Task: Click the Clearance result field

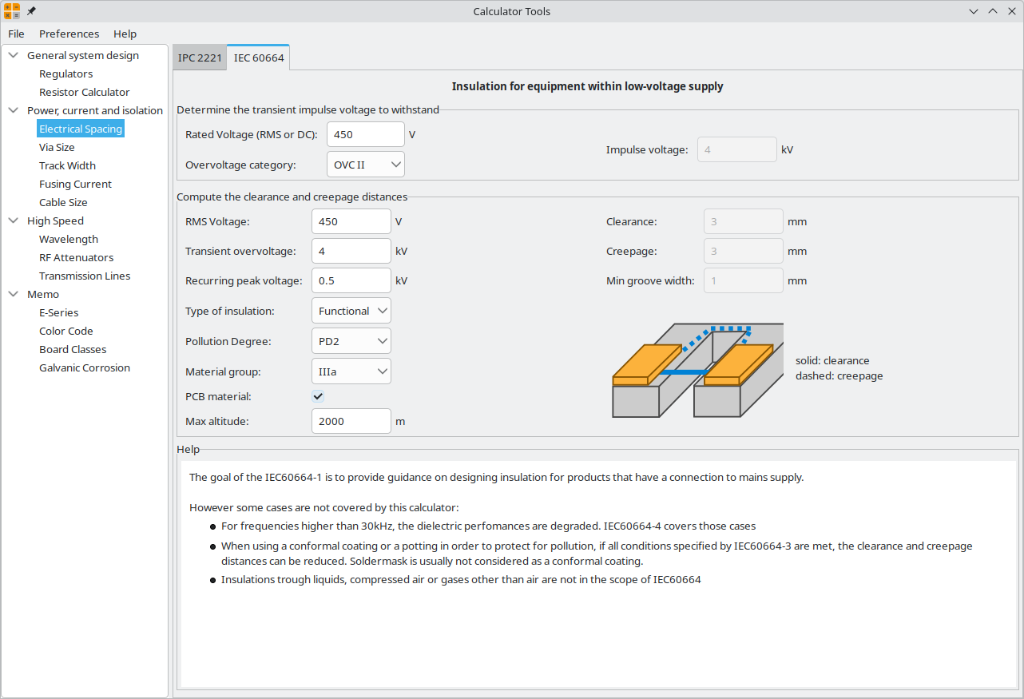Action: [744, 221]
